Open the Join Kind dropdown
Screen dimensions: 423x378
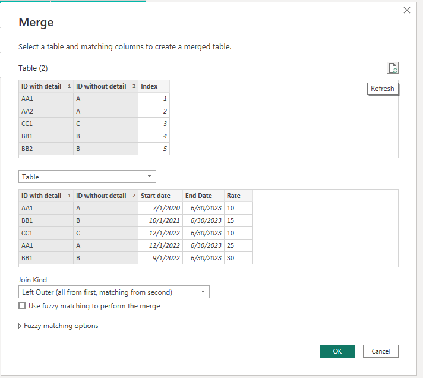(114, 292)
